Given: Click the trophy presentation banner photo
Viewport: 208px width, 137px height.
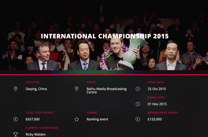Looking at the screenshot, I should click(x=104, y=35).
